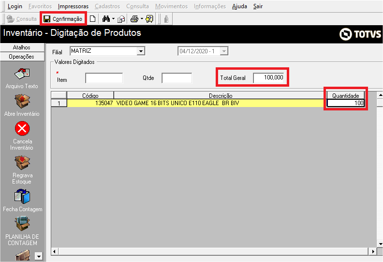Viewport: 383px width, 262px height.
Task: Click the properties form icon beside binoculars
Action: [x=121, y=19]
